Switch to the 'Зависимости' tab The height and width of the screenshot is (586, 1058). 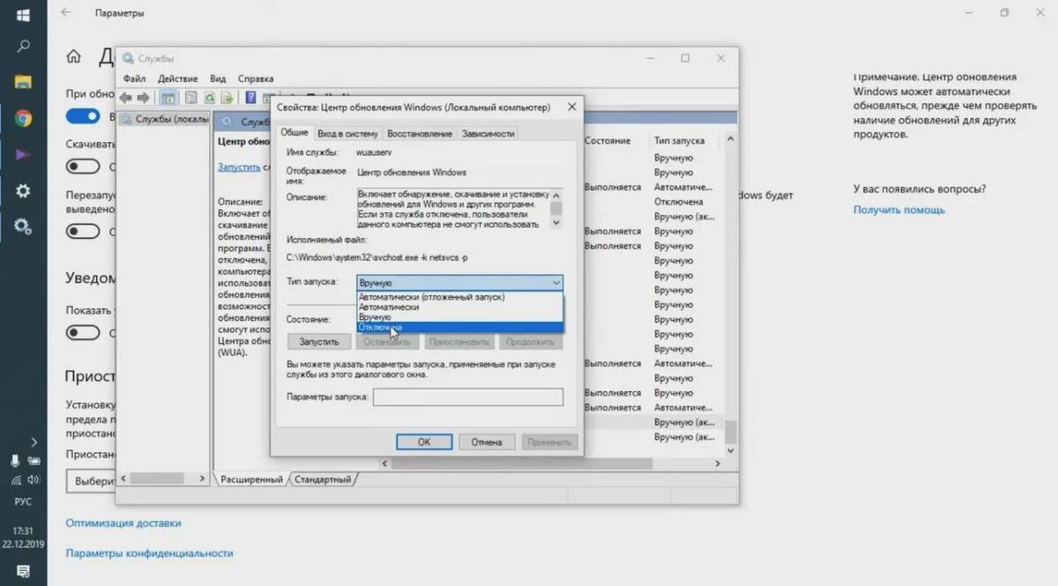(488, 134)
